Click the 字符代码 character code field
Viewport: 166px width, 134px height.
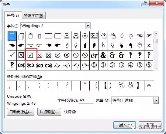click(x=86, y=100)
